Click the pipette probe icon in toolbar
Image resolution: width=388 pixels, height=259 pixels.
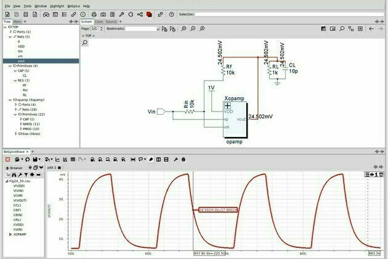coord(121,14)
